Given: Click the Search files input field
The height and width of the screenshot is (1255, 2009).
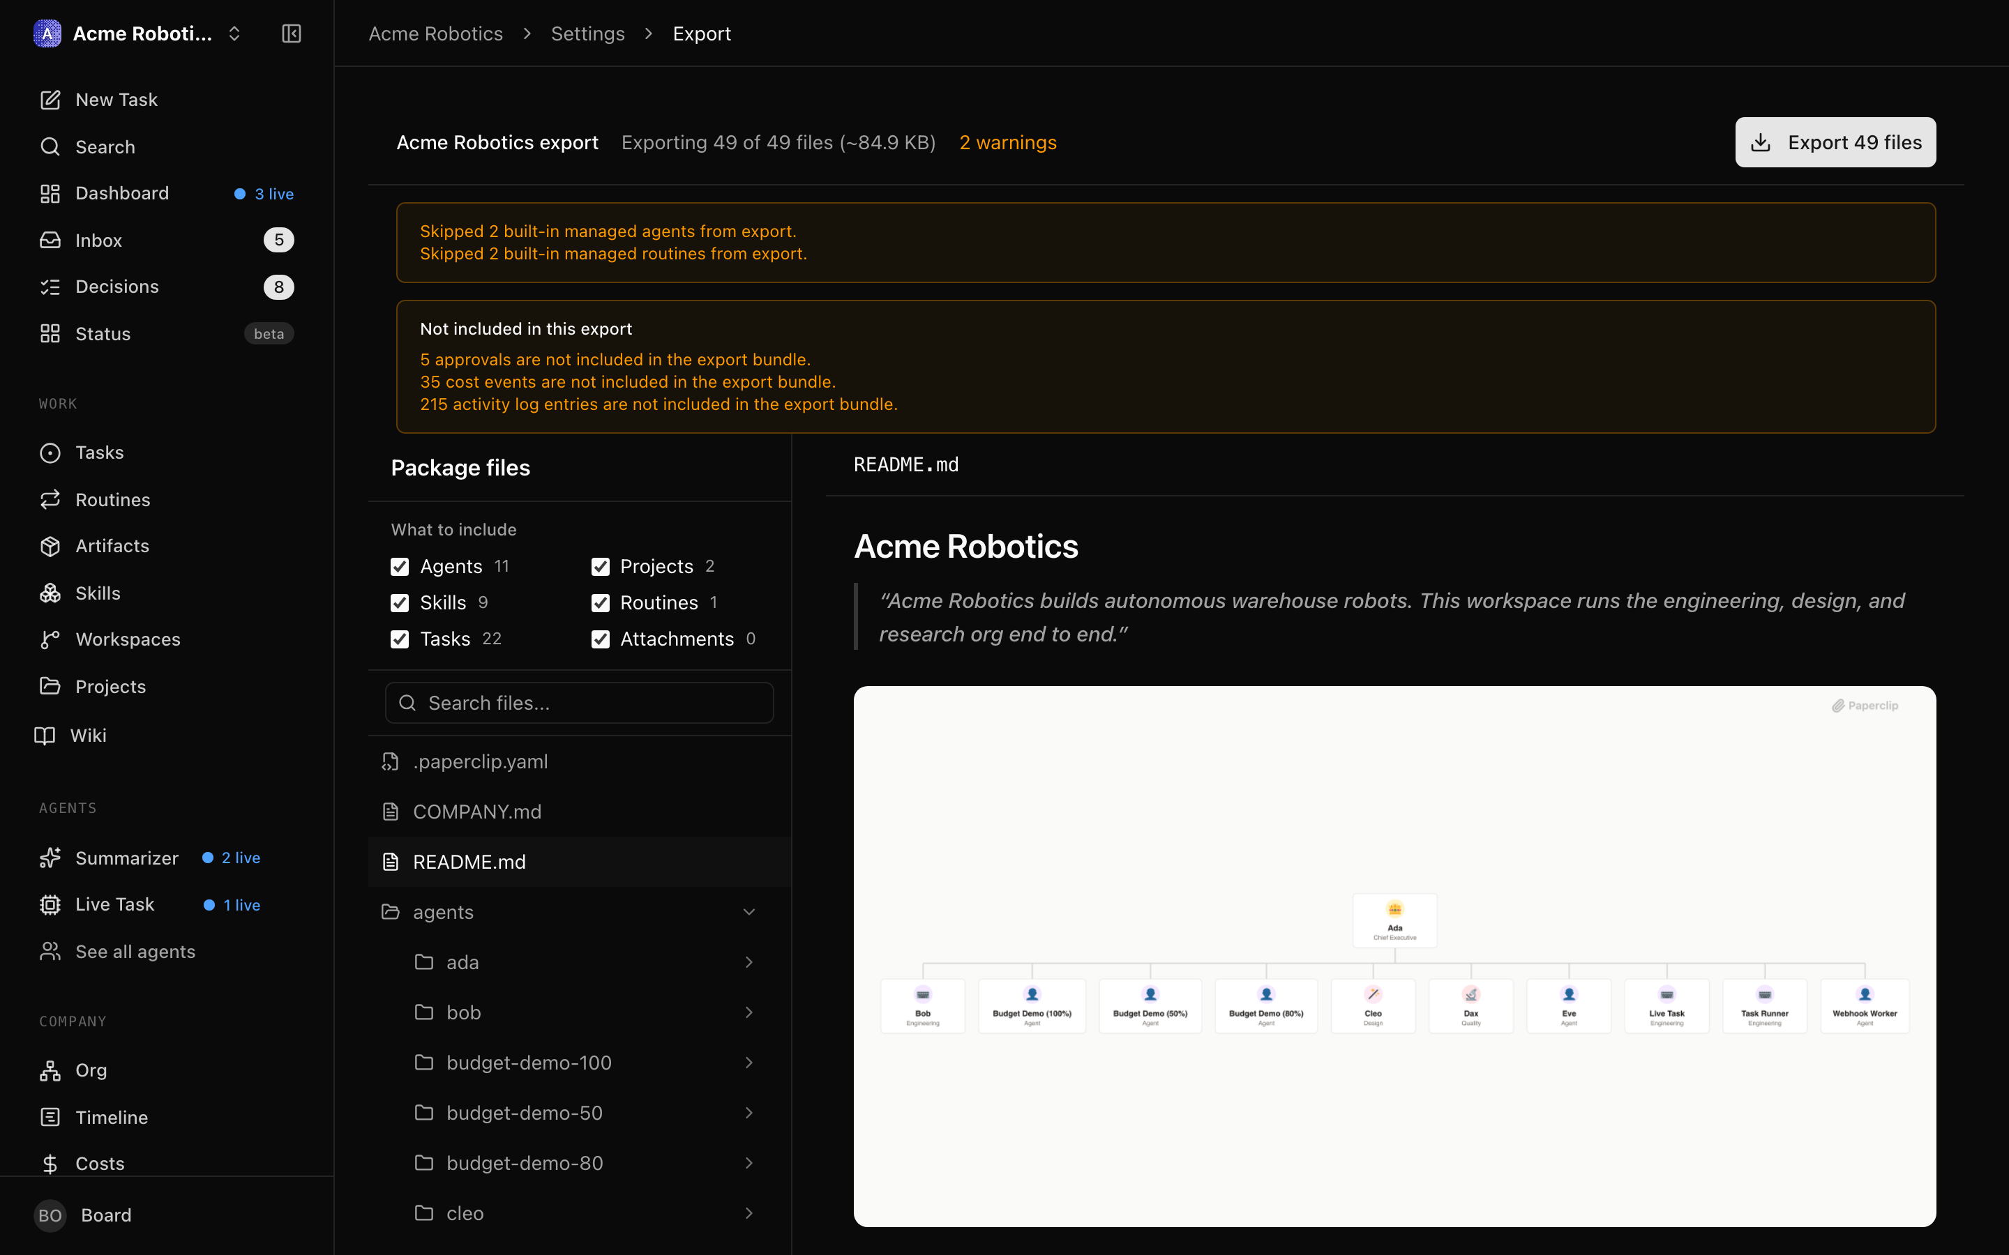Looking at the screenshot, I should pyautogui.click(x=580, y=703).
